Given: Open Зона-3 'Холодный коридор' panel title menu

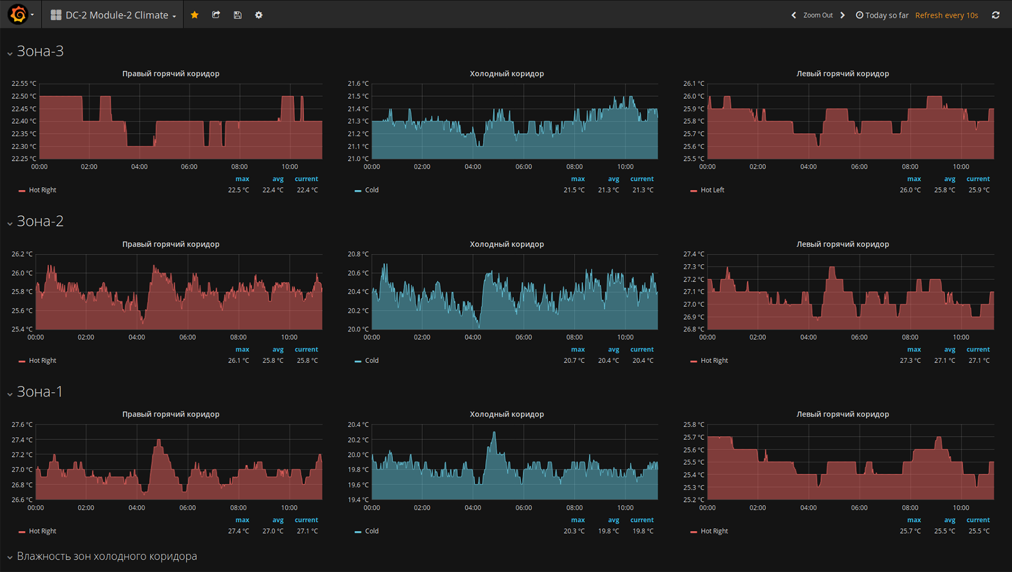Looking at the screenshot, I should (507, 74).
